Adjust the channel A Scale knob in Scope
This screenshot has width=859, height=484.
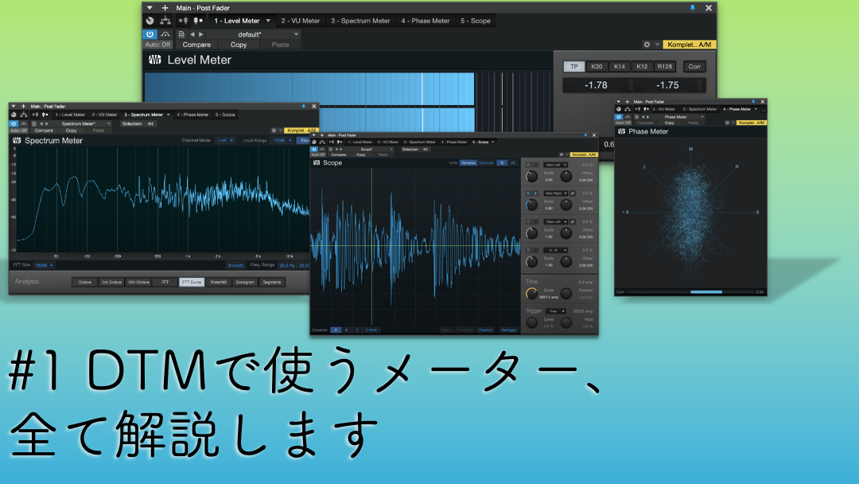pyautogui.click(x=531, y=177)
